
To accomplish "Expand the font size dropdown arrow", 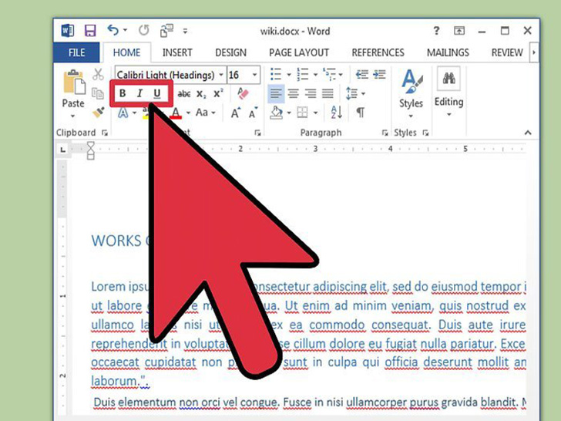I will click(255, 75).
